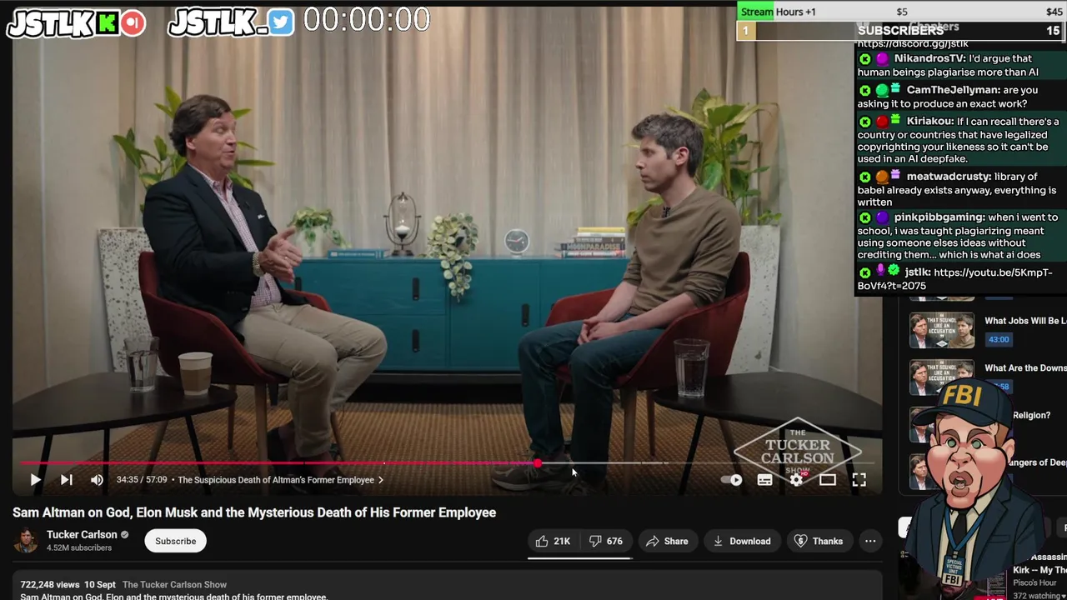Open 'The Tucker Carlson Show' link in description
The image size is (1067, 600).
pos(174,585)
